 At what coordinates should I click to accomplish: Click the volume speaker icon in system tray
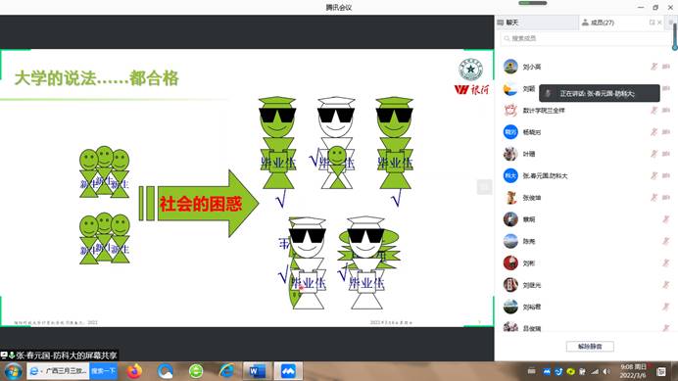tap(606, 371)
